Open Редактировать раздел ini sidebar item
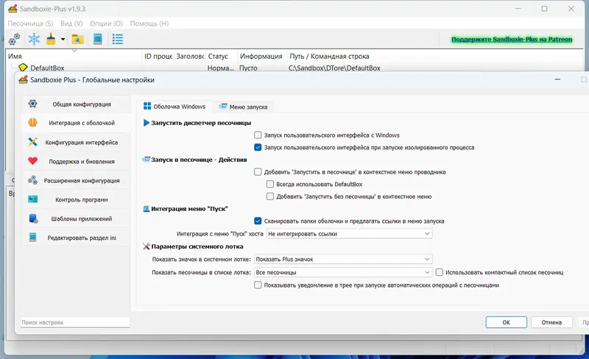Screen dimensions: 589x359 (77, 238)
